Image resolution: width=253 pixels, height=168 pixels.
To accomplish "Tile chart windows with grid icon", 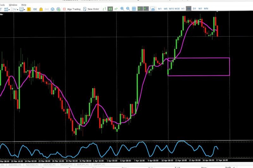I will point(134,9).
